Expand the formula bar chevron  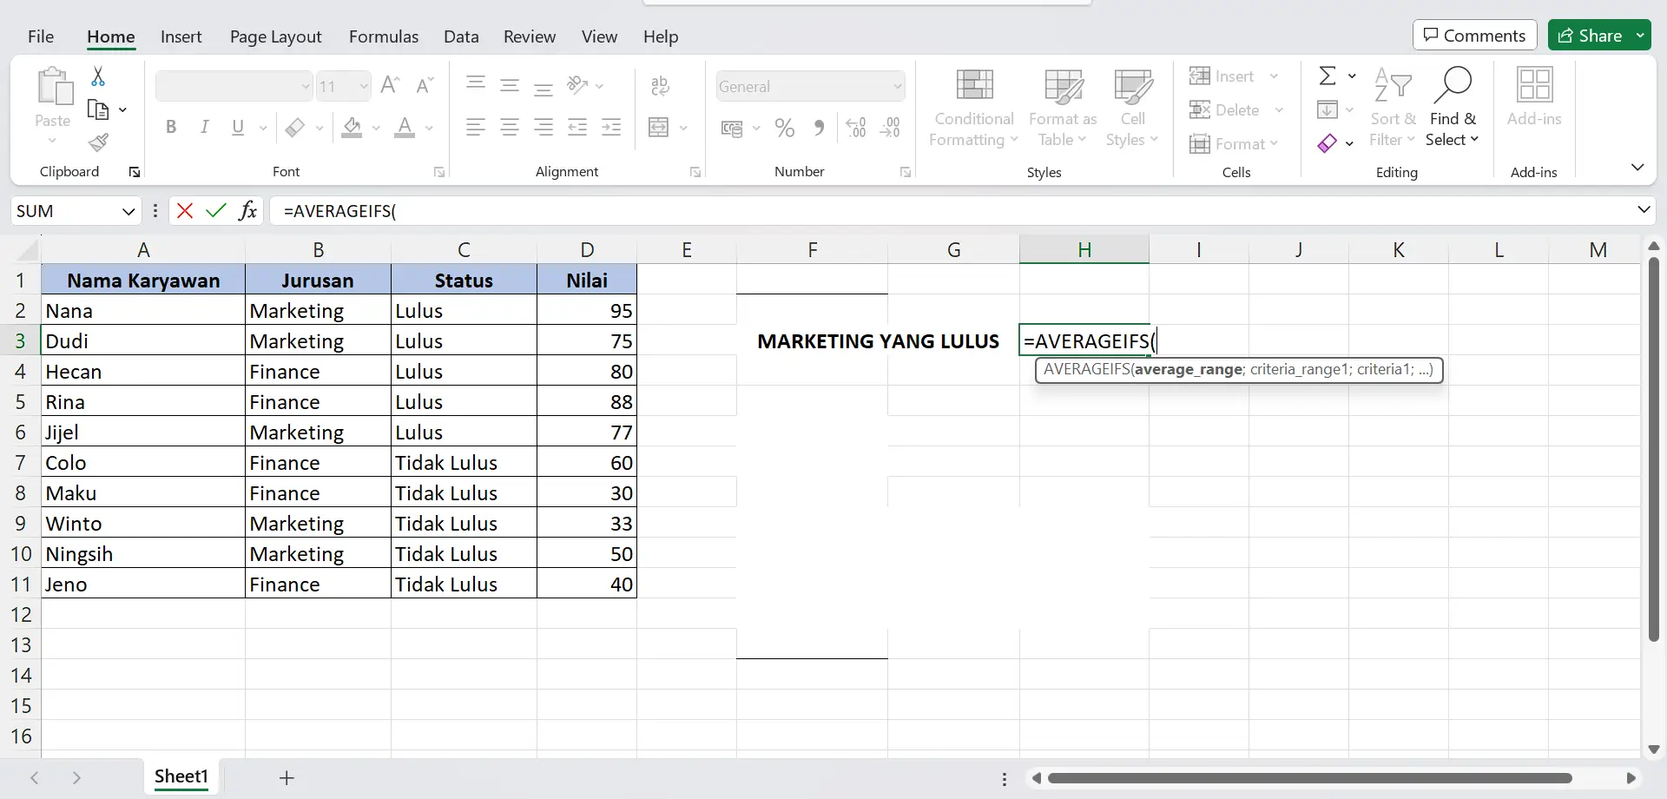pos(1644,209)
